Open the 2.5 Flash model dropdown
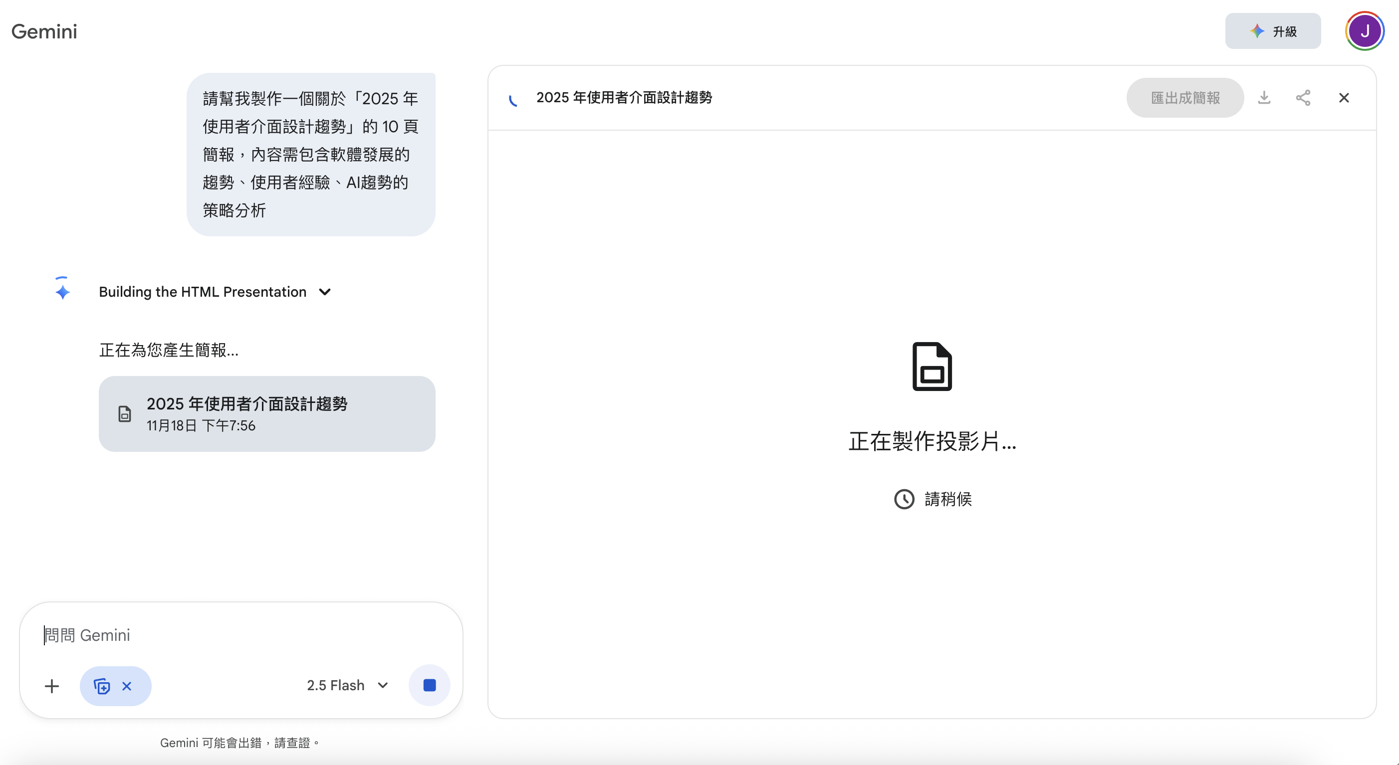The width and height of the screenshot is (1399, 765). pyautogui.click(x=348, y=685)
